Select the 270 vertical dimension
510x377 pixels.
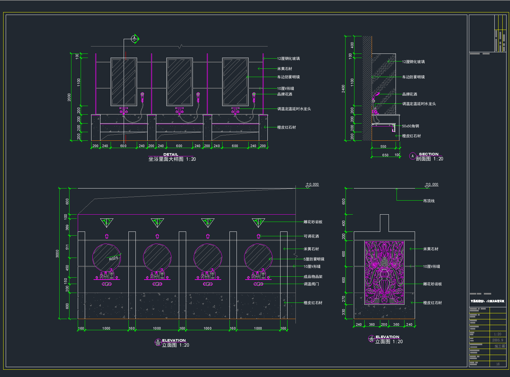pyautogui.click(x=344, y=299)
